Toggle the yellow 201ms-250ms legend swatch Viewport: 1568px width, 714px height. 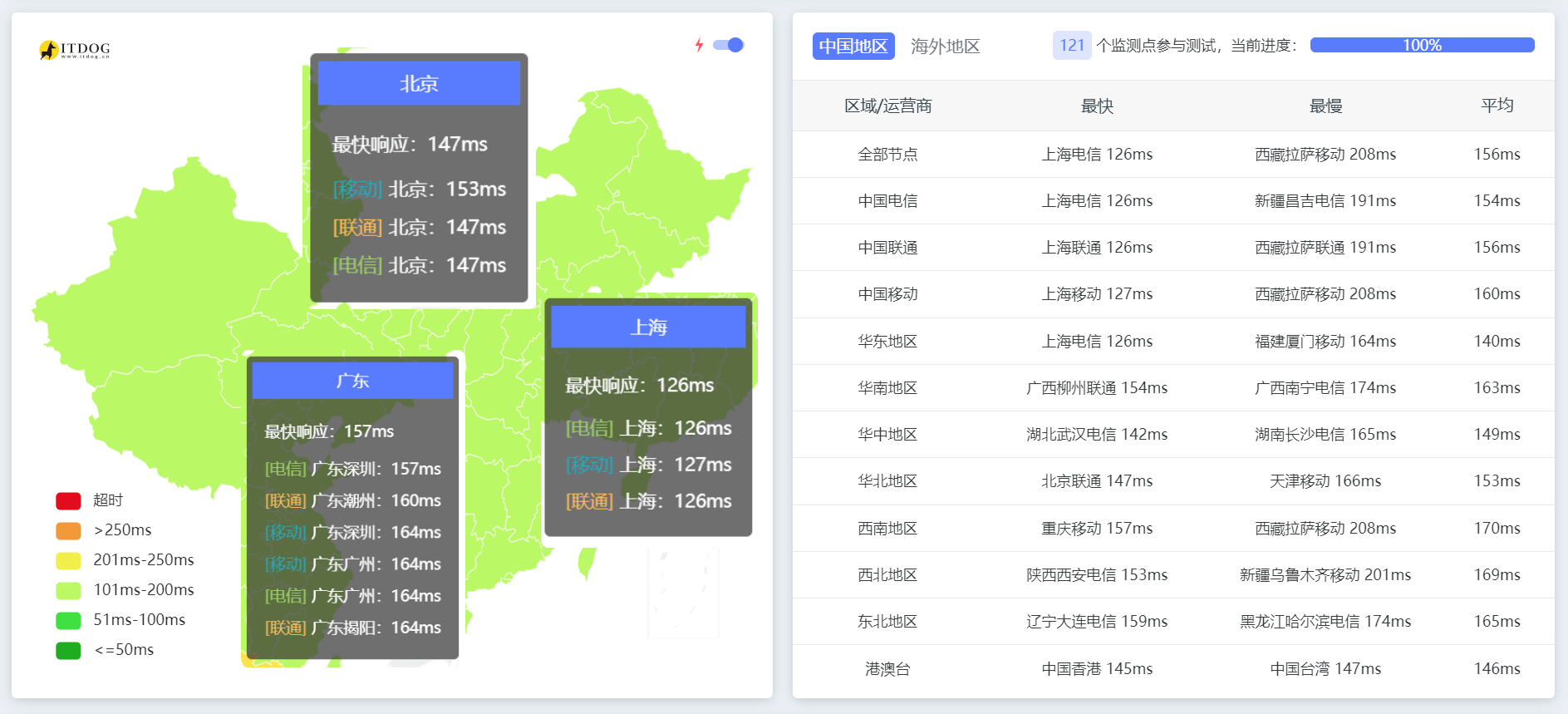pyautogui.click(x=68, y=560)
